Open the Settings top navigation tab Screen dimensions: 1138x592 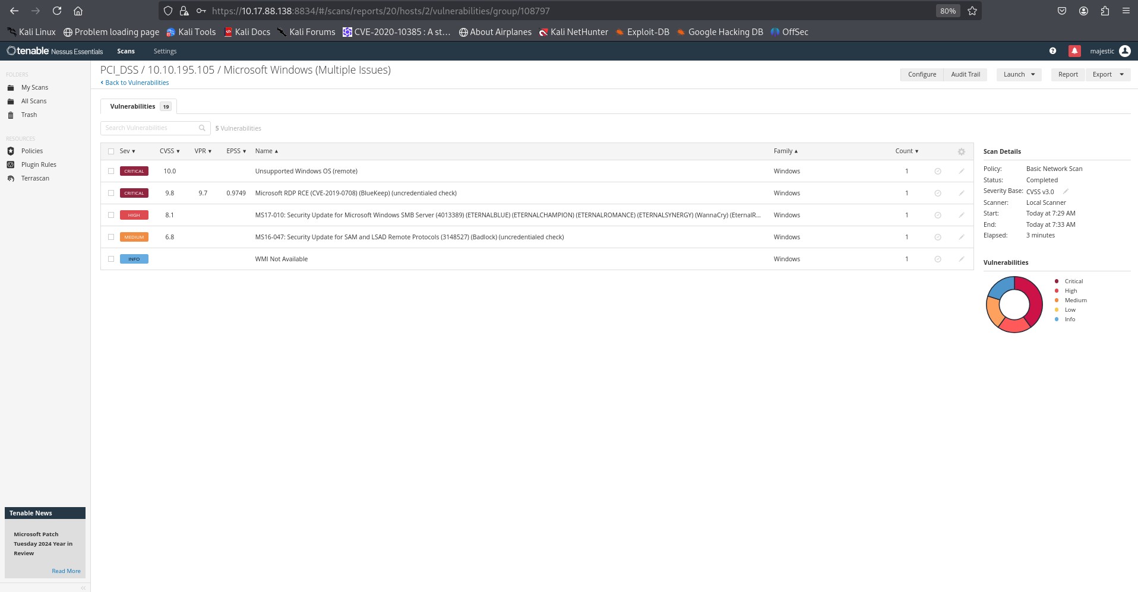click(165, 51)
